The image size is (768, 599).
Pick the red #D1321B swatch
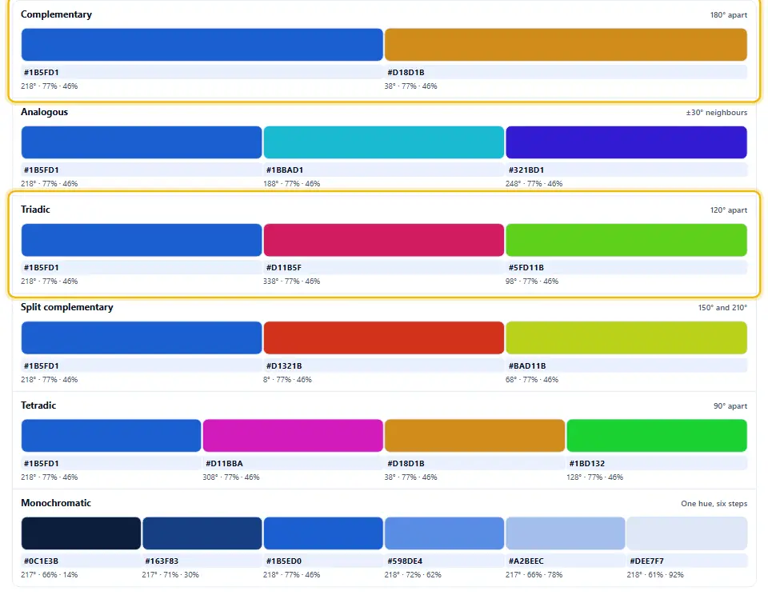383,337
